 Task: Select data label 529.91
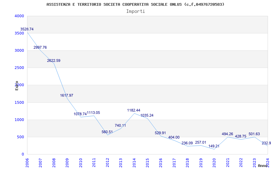tap(160, 133)
